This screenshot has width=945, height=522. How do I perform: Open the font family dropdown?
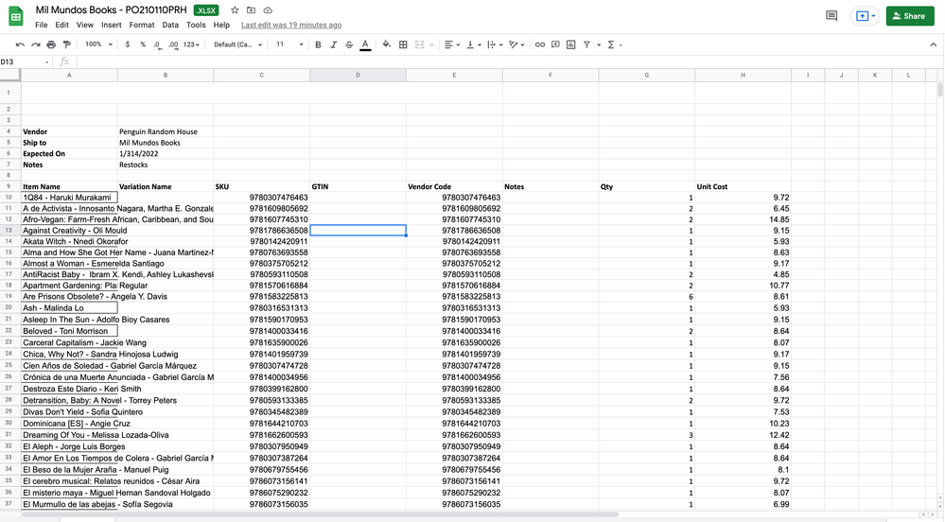pyautogui.click(x=236, y=44)
